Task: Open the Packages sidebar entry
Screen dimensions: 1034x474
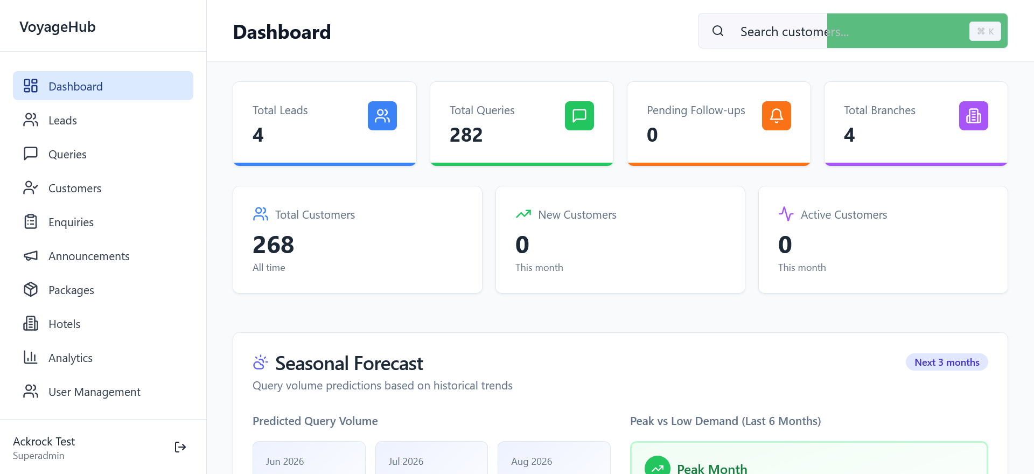Action: (103, 289)
